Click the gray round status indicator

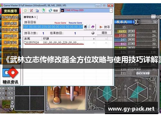93,33
